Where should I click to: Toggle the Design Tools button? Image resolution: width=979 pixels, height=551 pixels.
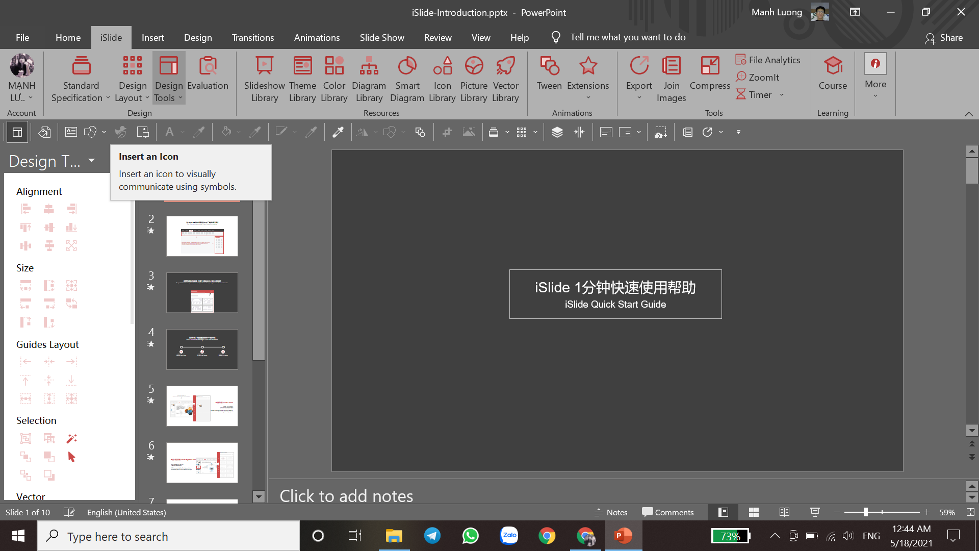(x=169, y=79)
